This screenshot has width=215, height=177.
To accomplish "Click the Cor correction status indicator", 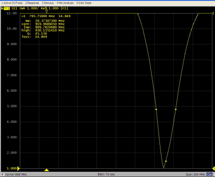I will click(210, 174).
